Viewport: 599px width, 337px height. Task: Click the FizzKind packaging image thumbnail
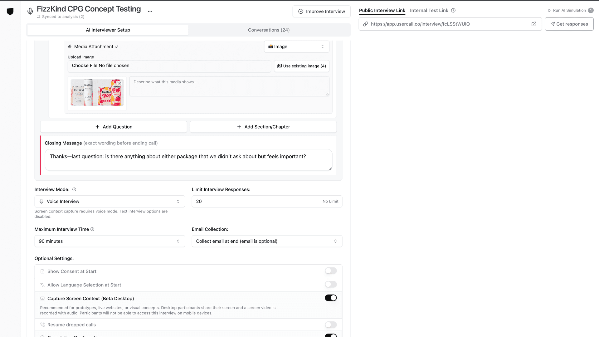click(97, 93)
